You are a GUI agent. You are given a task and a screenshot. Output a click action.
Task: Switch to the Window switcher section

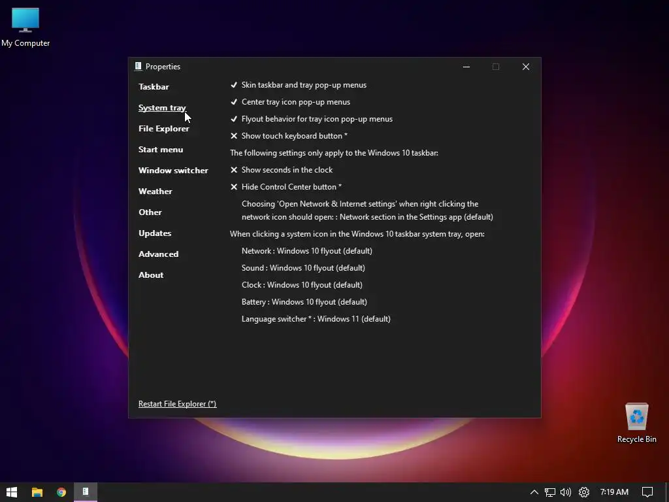(x=173, y=171)
